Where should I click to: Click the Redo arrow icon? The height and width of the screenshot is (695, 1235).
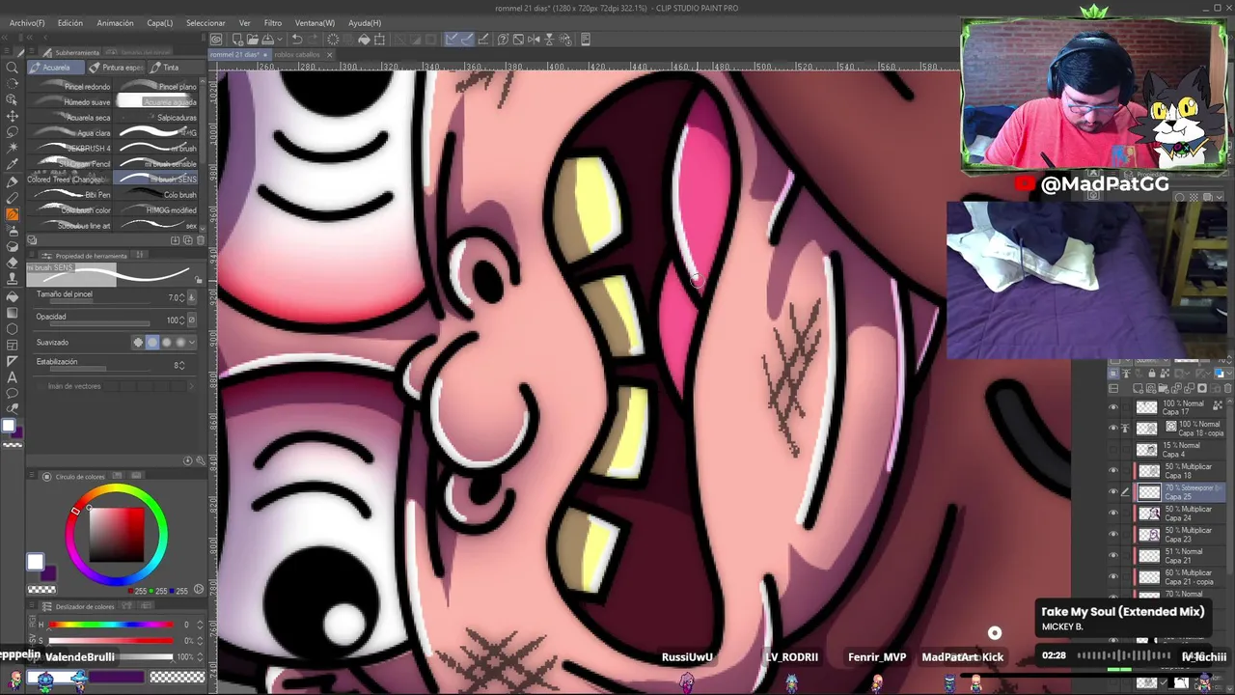click(x=314, y=40)
